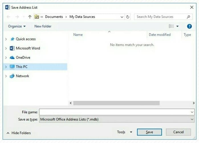Select My Data Sources in the breadcrumb

[82, 17]
